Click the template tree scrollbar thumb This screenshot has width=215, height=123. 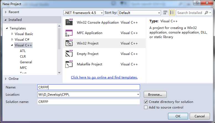(59, 39)
